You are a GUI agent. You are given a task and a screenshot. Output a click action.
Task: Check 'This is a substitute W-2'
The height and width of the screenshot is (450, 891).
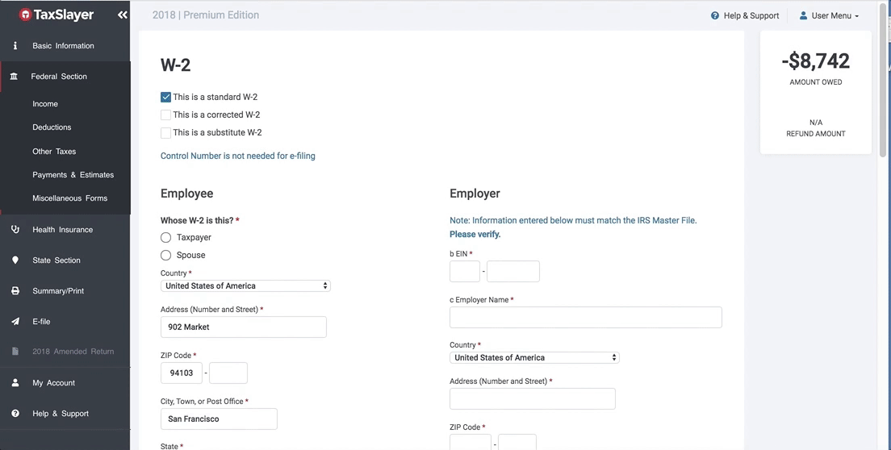tap(166, 132)
